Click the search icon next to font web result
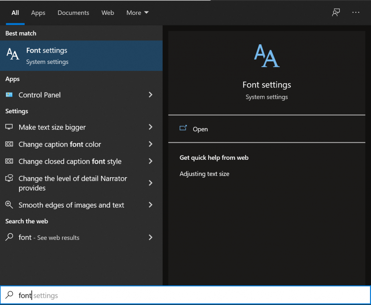The image size is (371, 305). [x=9, y=237]
